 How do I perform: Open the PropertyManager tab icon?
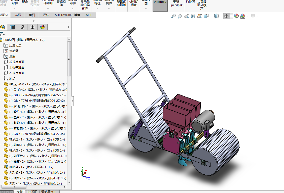(x=12, y=27)
